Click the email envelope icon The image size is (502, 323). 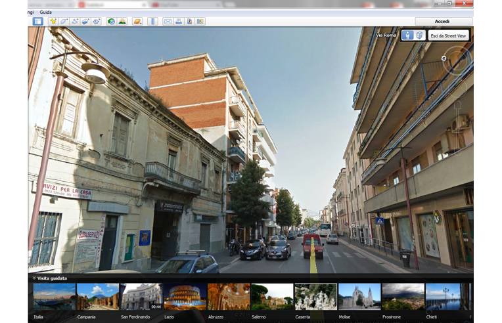point(168,22)
